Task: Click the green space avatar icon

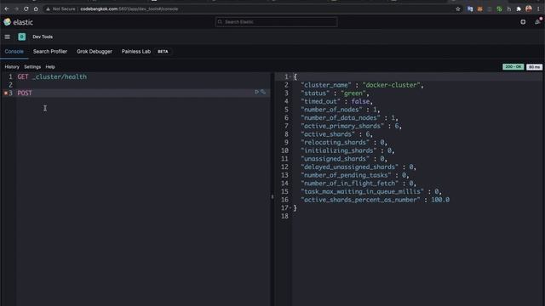Action: (22, 37)
